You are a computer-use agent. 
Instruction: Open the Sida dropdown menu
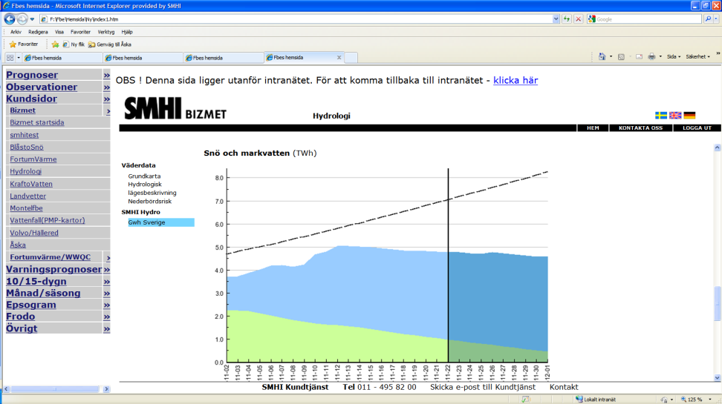click(674, 56)
